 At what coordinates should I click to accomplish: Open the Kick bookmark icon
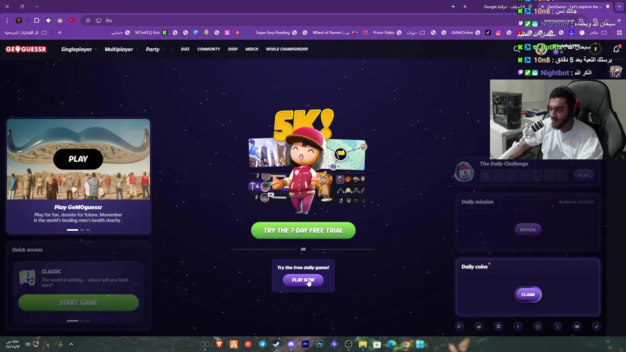(164, 33)
